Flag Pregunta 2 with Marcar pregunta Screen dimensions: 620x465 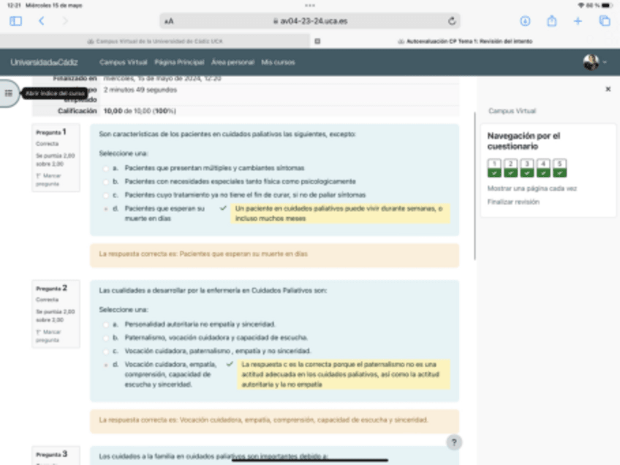48,336
